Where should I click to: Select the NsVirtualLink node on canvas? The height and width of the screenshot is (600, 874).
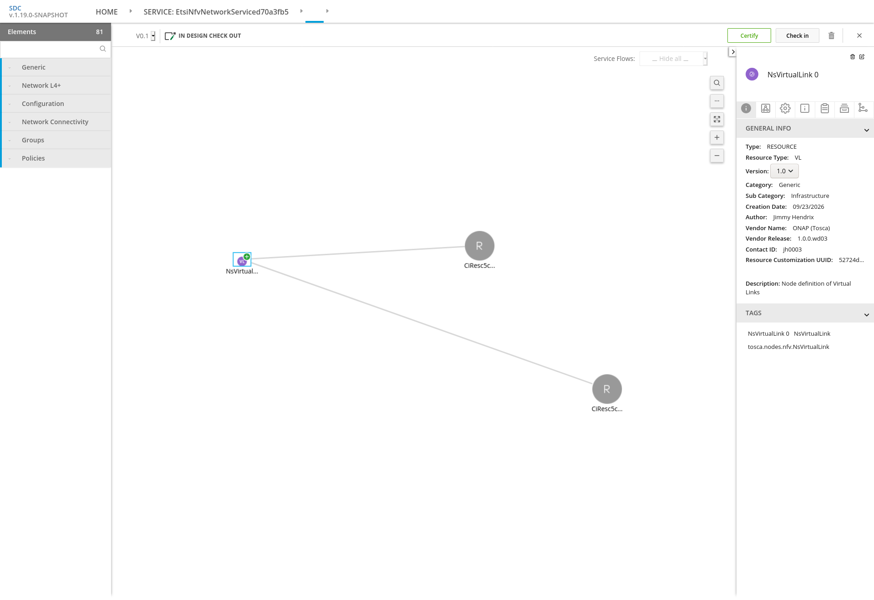[242, 260]
